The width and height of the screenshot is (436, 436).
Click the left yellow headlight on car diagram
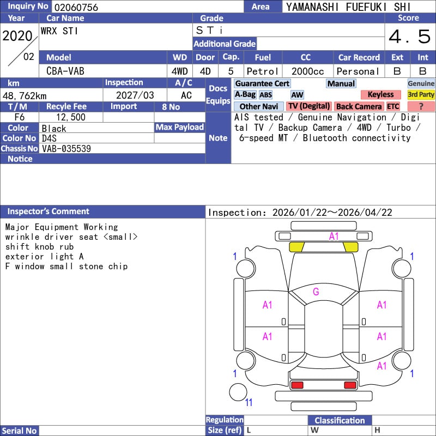[x=296, y=247]
